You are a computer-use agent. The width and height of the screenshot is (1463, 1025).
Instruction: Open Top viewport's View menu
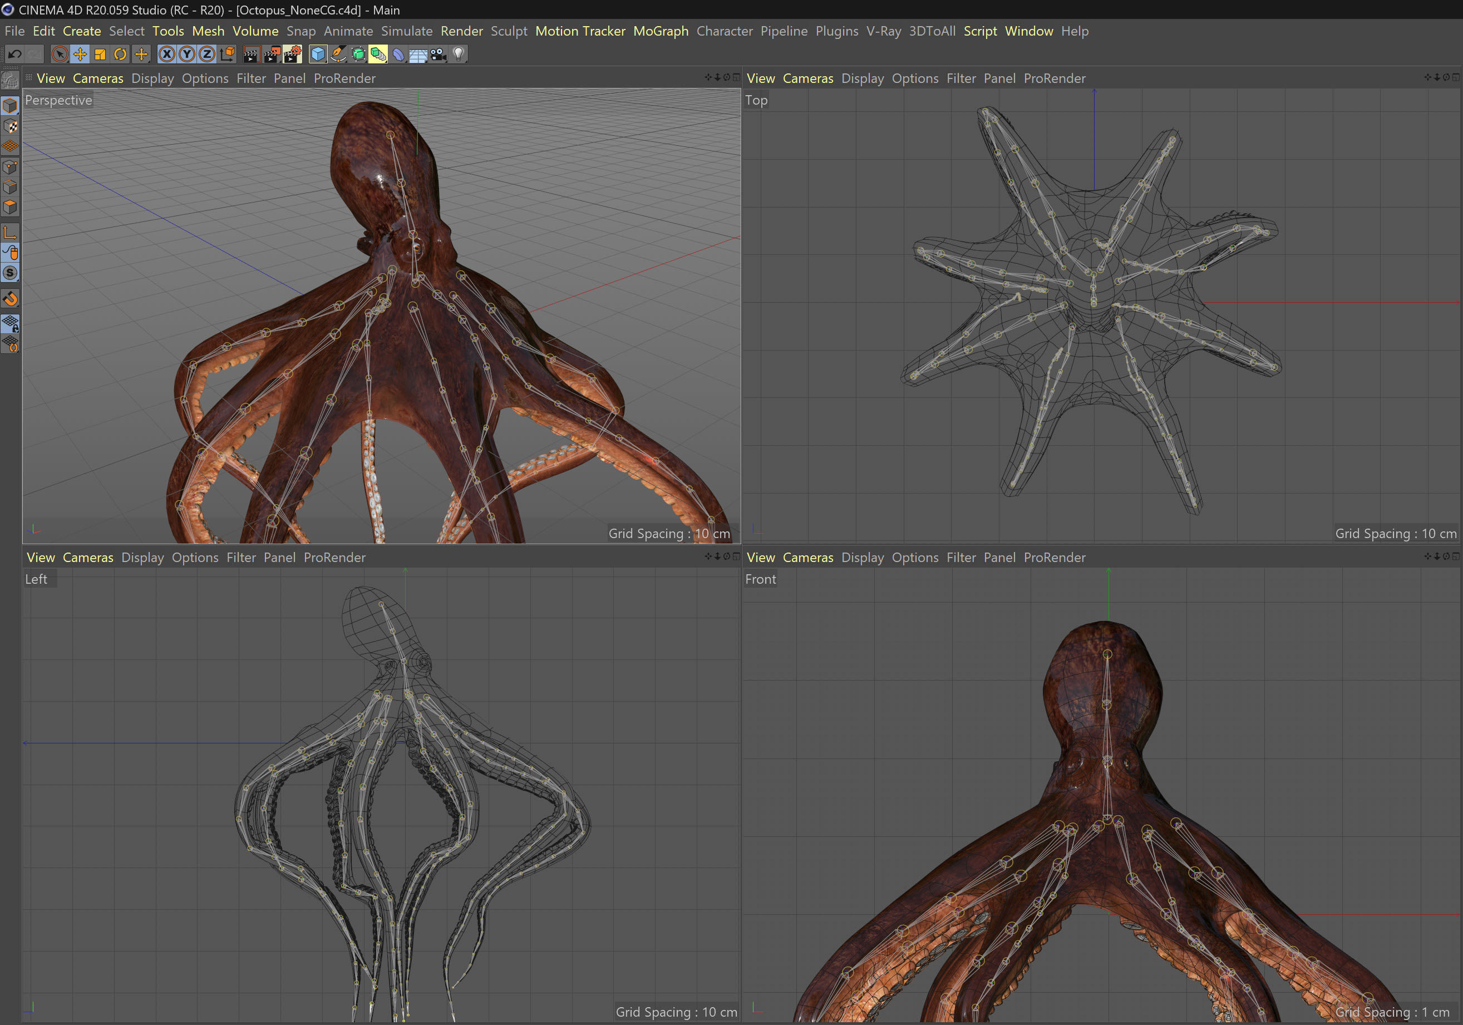761,78
